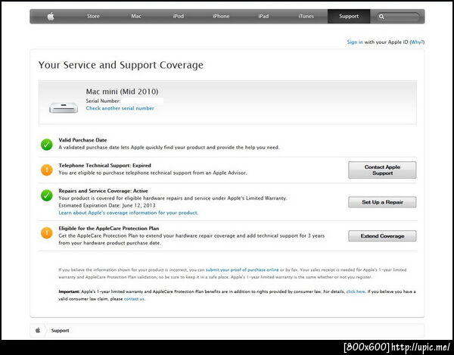Click 'Telephone Technical Support: Expired' text

[105, 166]
